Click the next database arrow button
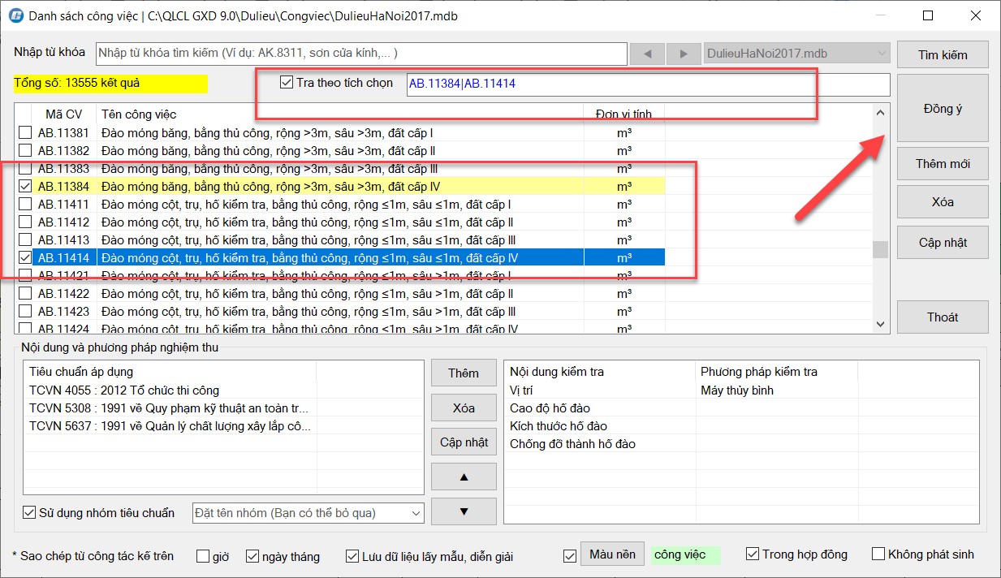 click(683, 54)
